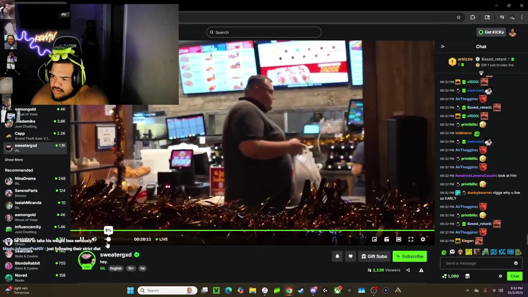Insert the ERS emote
This screenshot has height=297, width=528.
pyautogui.click(x=493, y=252)
